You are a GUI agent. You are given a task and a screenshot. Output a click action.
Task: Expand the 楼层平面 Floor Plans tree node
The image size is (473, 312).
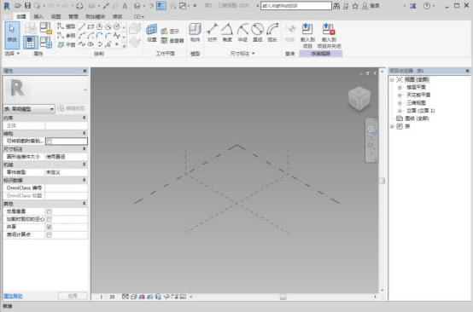[x=400, y=87]
